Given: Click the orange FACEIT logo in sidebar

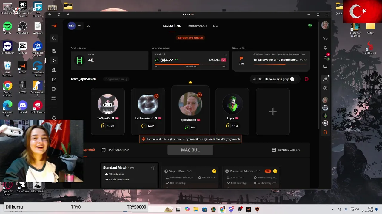Looking at the screenshot, I should 54,26.
